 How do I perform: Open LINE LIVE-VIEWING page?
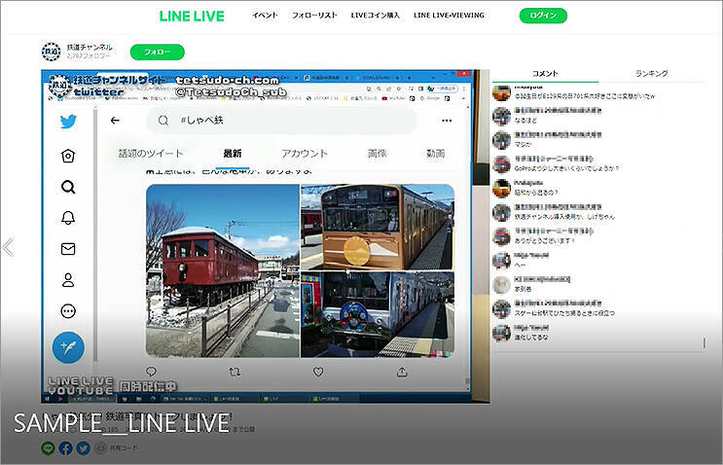[x=449, y=16]
